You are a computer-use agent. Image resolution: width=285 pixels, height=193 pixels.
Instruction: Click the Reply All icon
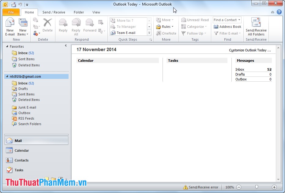coord(76,26)
